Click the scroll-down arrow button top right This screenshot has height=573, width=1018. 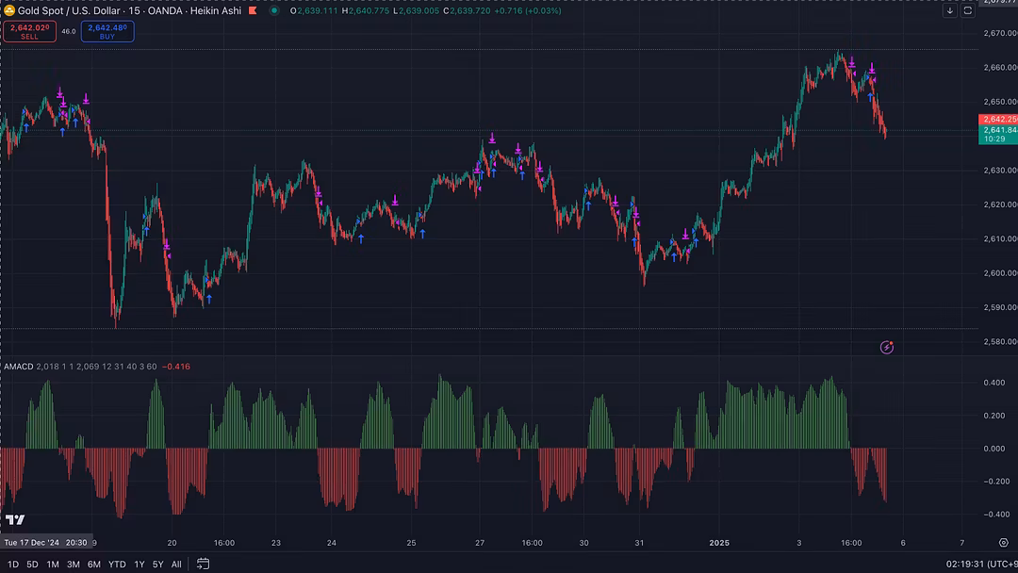tap(949, 10)
